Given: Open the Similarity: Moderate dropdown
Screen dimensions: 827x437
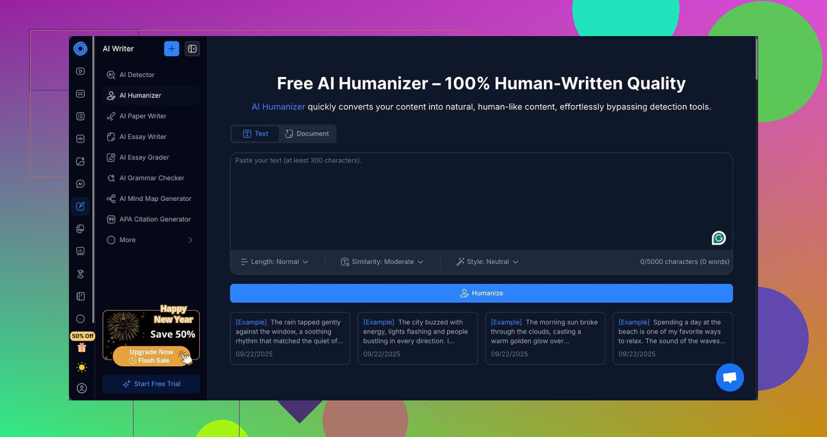Looking at the screenshot, I should (382, 262).
